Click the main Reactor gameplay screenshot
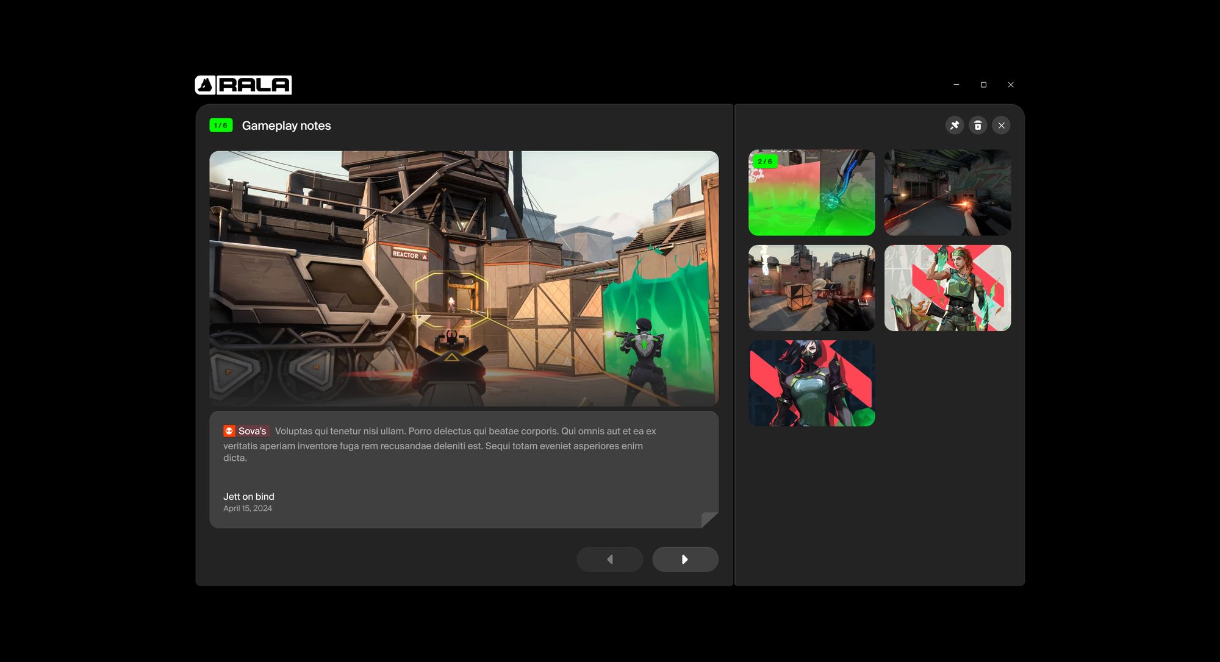The height and width of the screenshot is (662, 1220). pyautogui.click(x=464, y=278)
